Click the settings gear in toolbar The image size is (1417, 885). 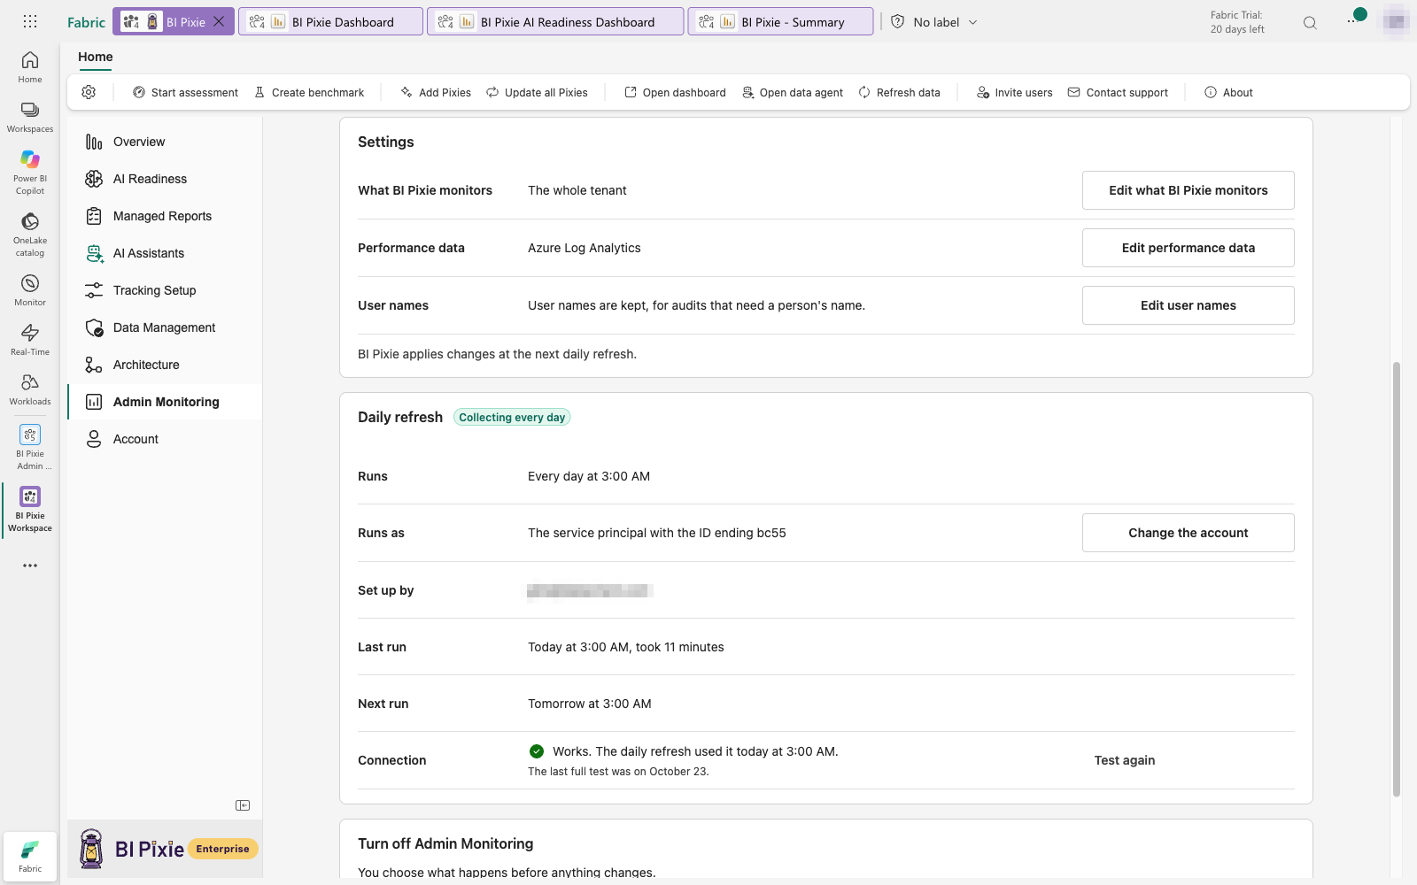point(89,92)
